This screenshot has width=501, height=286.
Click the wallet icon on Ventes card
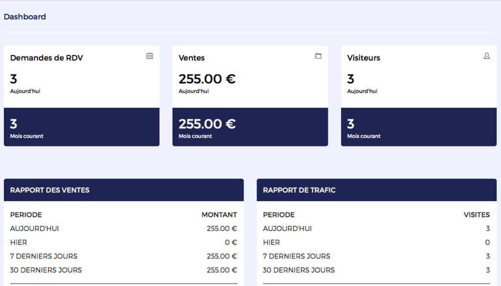tap(318, 56)
